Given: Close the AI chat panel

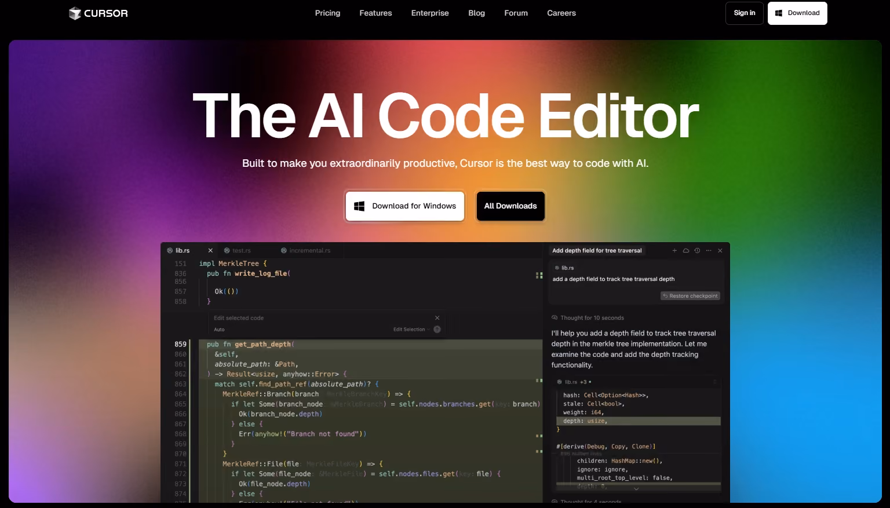Looking at the screenshot, I should pyautogui.click(x=720, y=251).
